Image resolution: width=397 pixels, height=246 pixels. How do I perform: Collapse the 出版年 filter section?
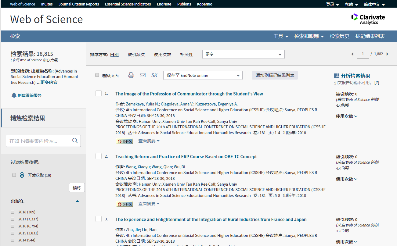(77, 201)
